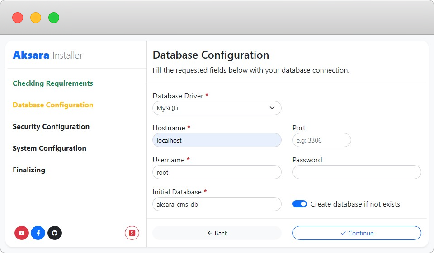The width and height of the screenshot is (434, 253).
Task: Click the yellow minimize window button
Action: coord(36,18)
